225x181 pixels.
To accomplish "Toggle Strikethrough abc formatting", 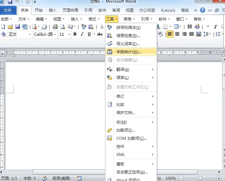I will tap(100, 34).
